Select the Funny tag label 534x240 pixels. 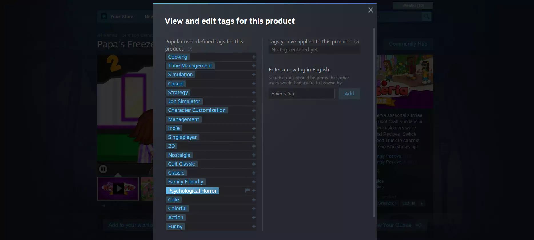click(175, 227)
